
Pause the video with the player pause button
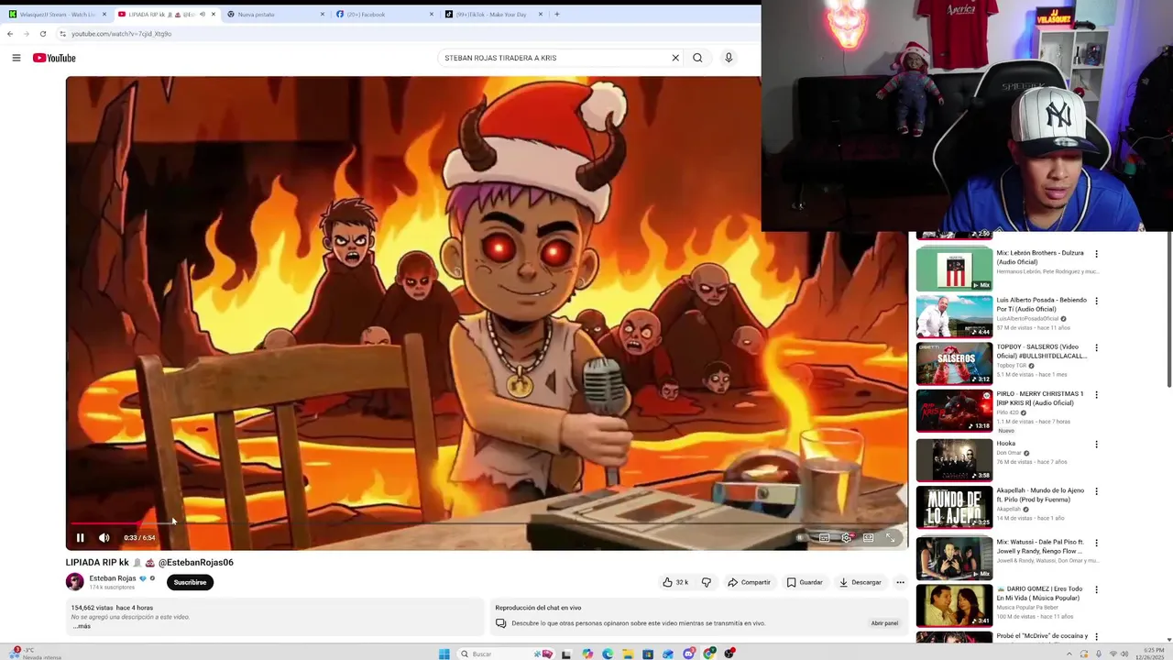pyautogui.click(x=80, y=538)
